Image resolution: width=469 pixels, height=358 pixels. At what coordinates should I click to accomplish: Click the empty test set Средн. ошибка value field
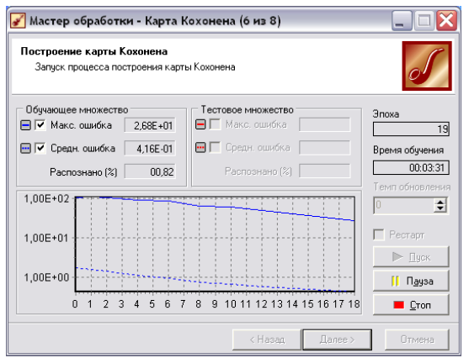[324, 148]
